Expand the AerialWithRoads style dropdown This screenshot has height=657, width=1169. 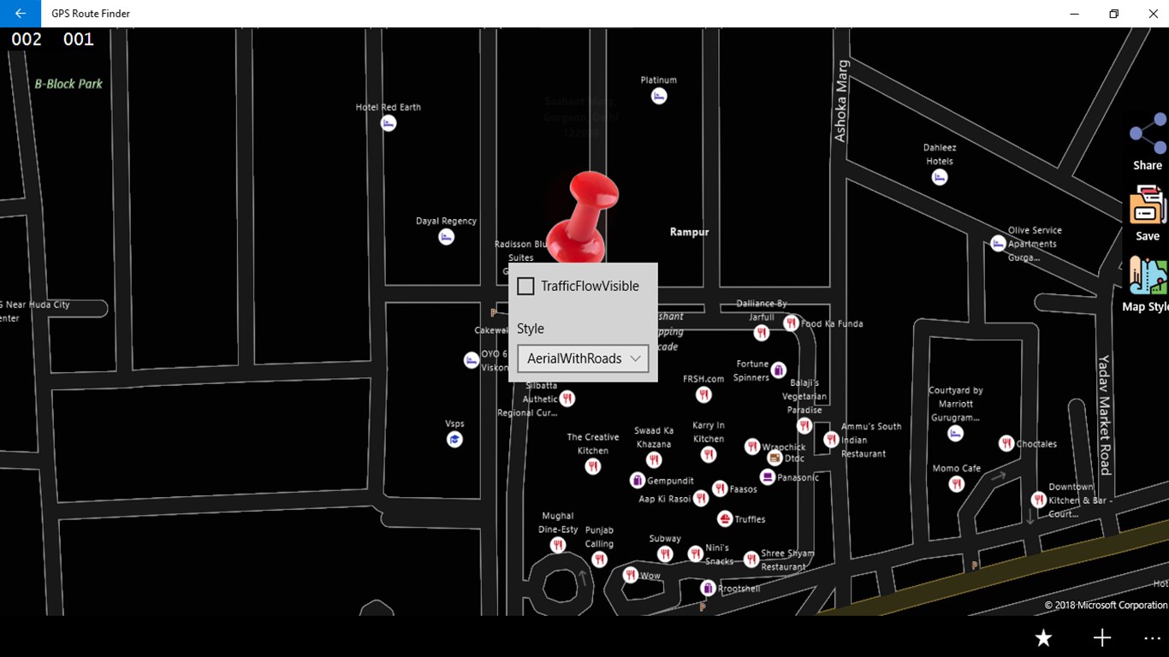(x=583, y=358)
